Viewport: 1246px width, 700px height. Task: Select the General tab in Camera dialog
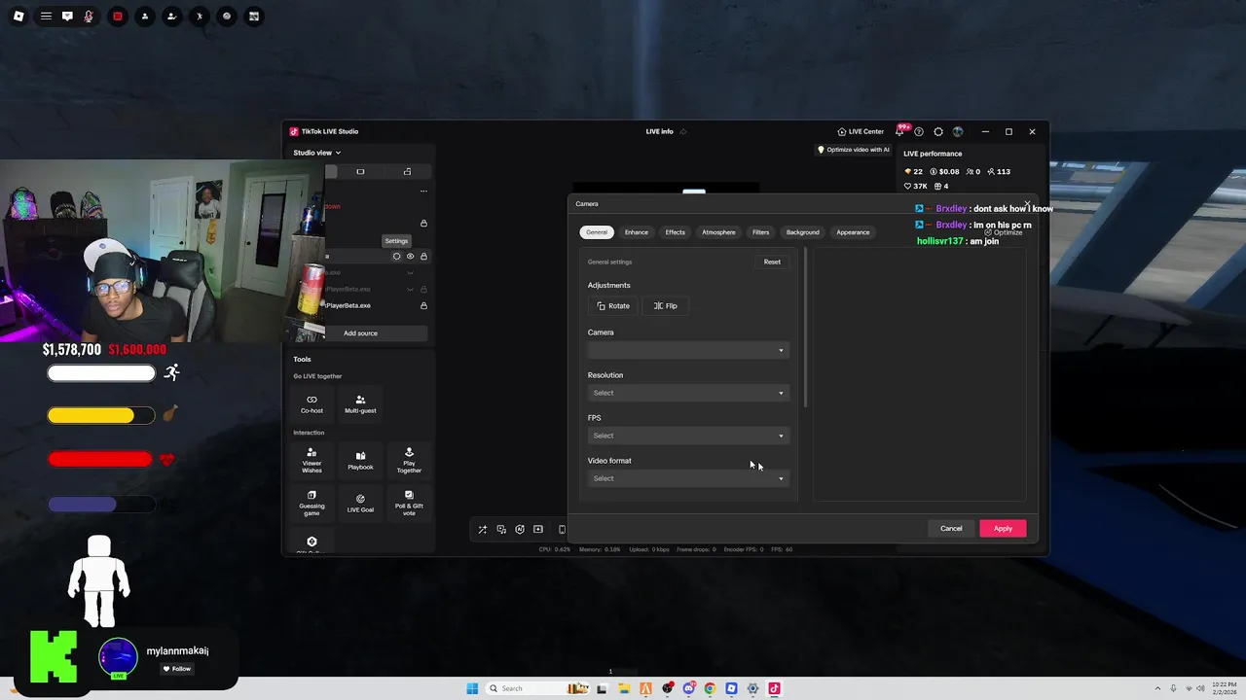pos(597,232)
